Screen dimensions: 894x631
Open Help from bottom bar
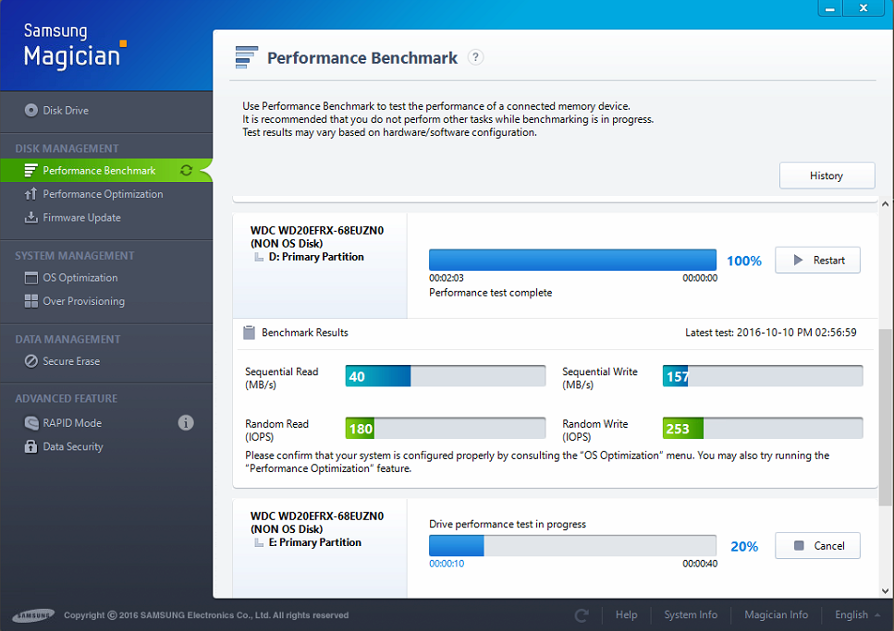coord(626,615)
